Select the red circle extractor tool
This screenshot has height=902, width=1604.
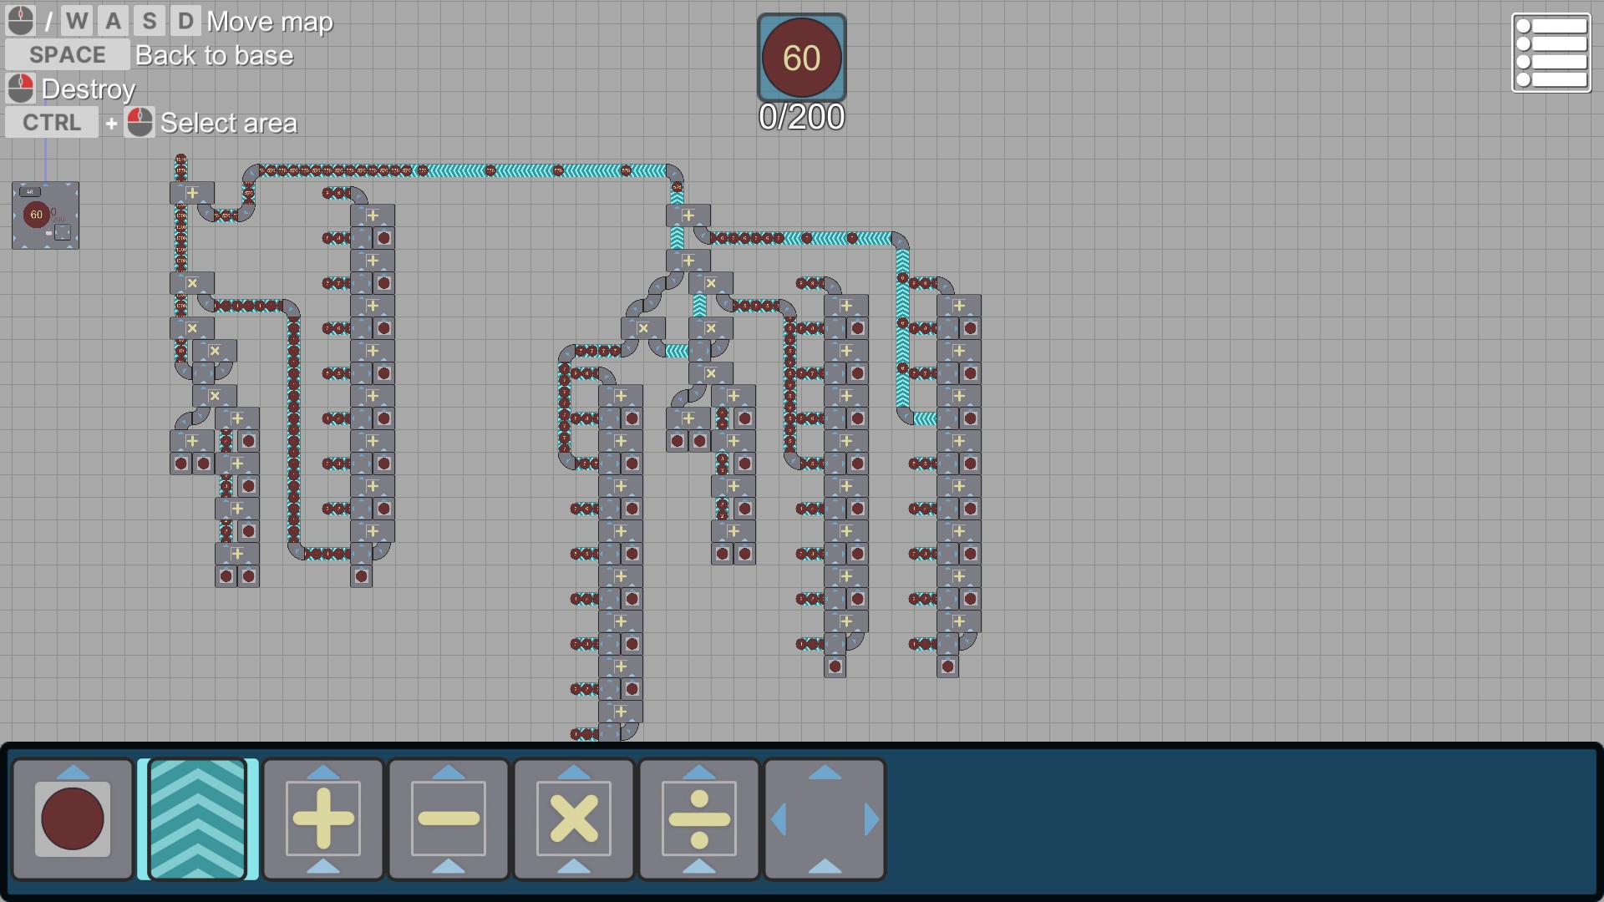(x=73, y=819)
